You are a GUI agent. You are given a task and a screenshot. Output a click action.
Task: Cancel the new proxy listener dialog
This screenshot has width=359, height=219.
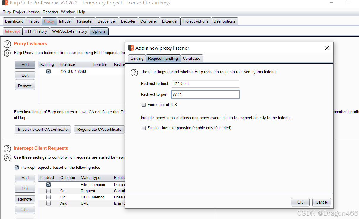pyautogui.click(x=322, y=202)
